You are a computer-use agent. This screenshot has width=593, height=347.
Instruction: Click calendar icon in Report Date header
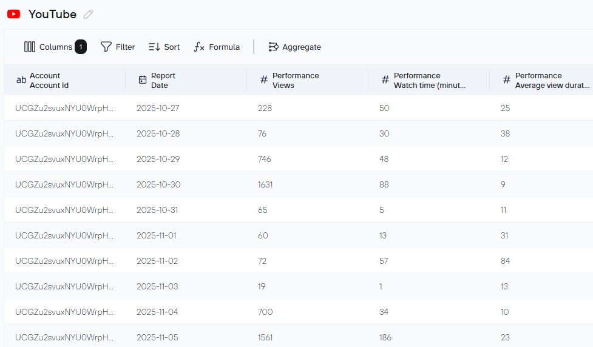(x=143, y=80)
